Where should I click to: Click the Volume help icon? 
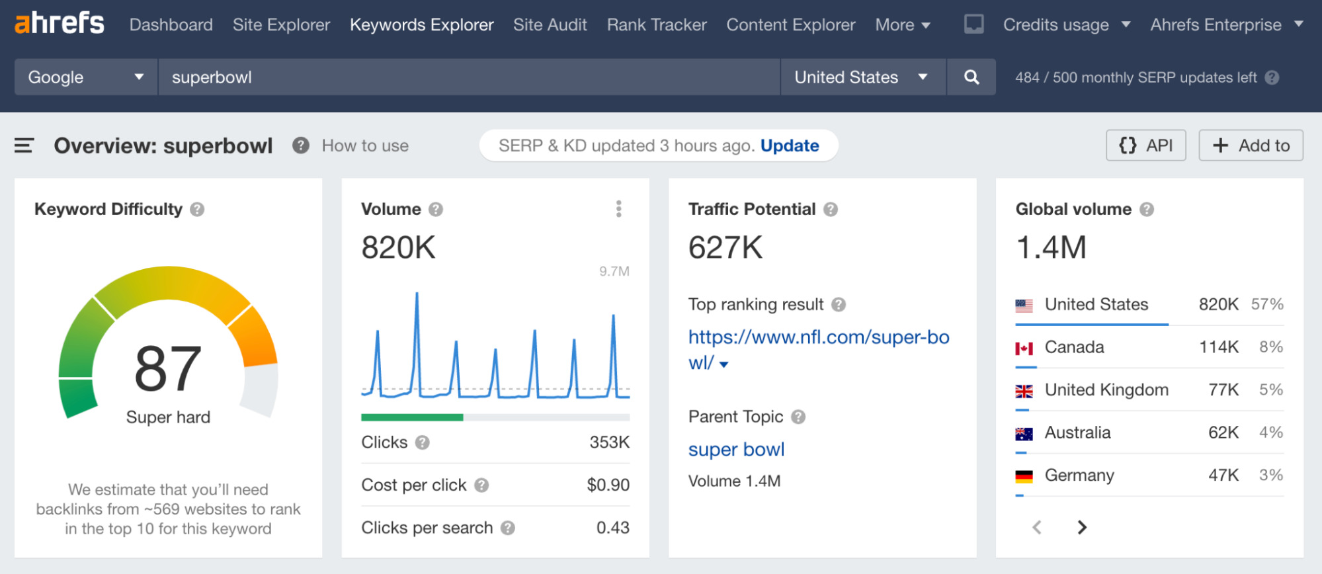pyautogui.click(x=436, y=210)
